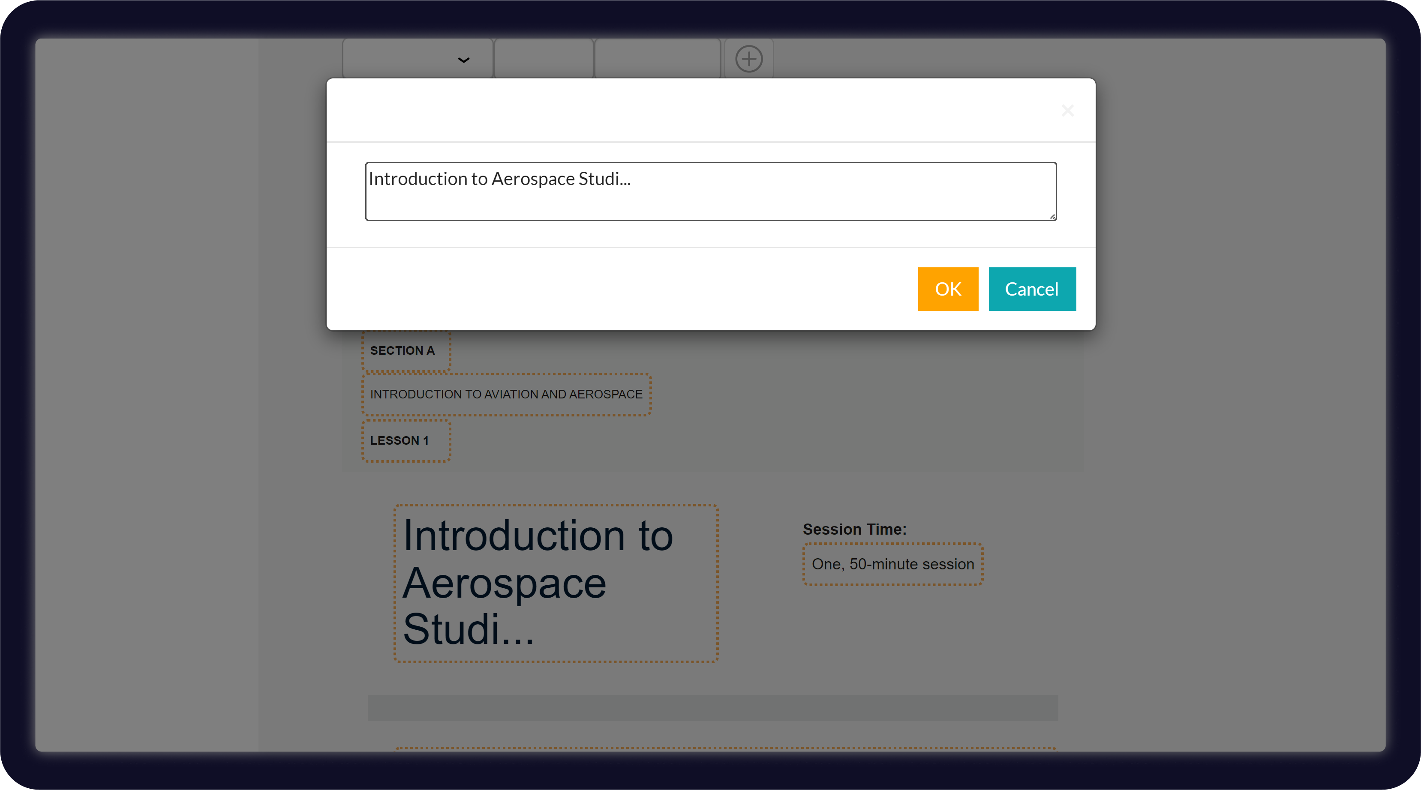
Task: Close the dialog with the X icon
Action: tap(1067, 111)
